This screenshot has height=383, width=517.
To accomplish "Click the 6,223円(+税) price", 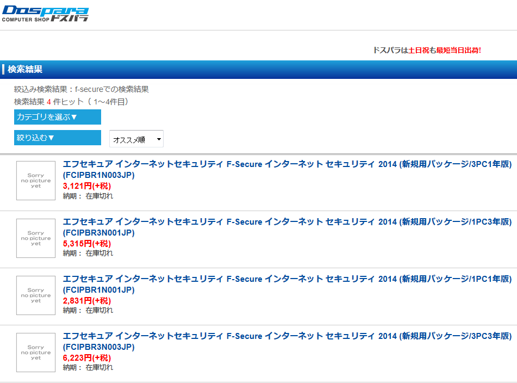I will click(x=87, y=357).
